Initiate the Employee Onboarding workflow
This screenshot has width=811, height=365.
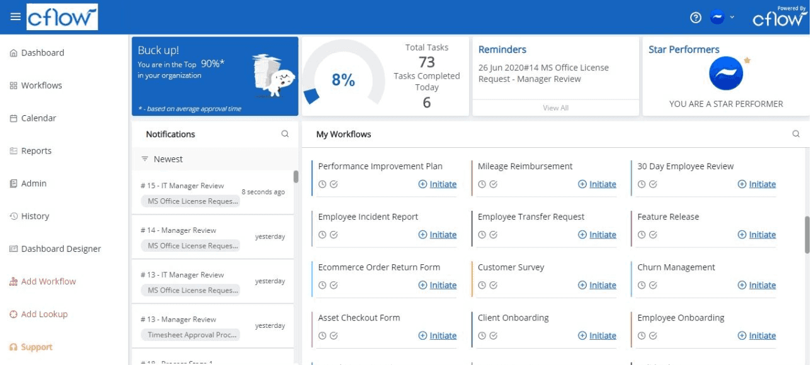[761, 335]
